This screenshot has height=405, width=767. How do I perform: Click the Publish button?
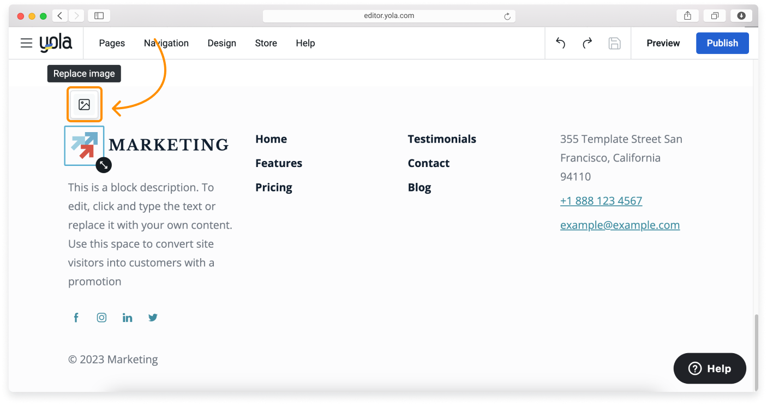click(722, 43)
